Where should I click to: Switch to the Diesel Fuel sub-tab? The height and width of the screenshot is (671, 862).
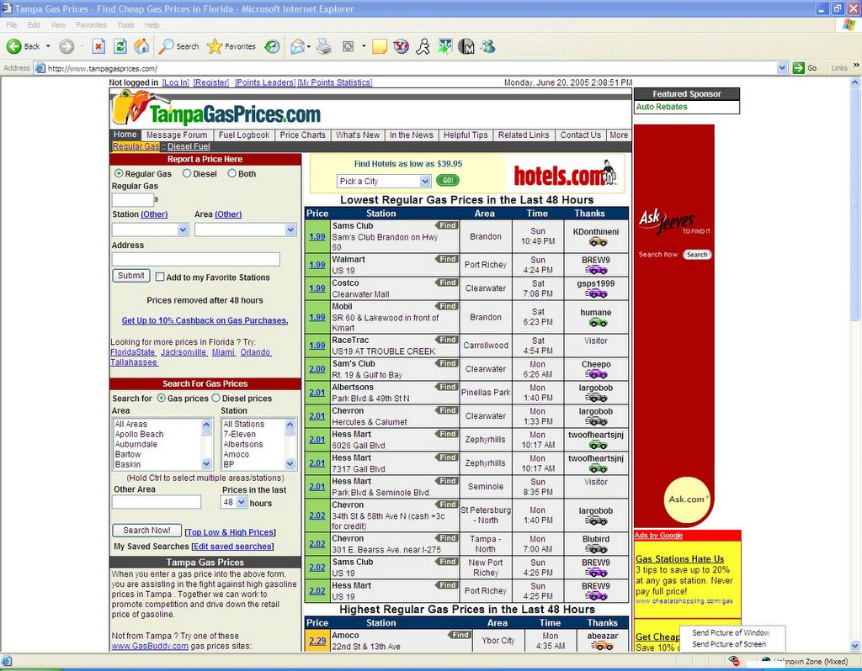click(189, 146)
